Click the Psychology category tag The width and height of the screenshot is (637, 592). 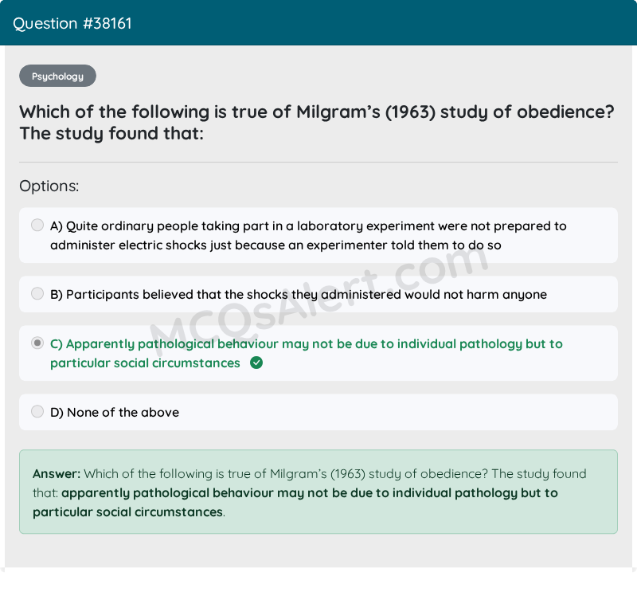57,76
